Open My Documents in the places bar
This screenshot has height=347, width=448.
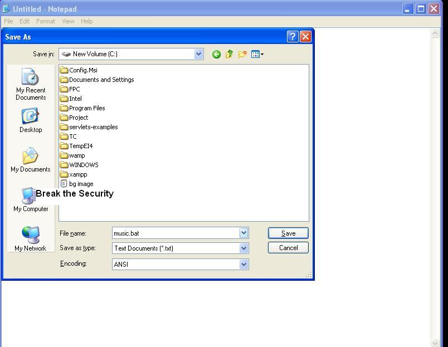pos(31,160)
